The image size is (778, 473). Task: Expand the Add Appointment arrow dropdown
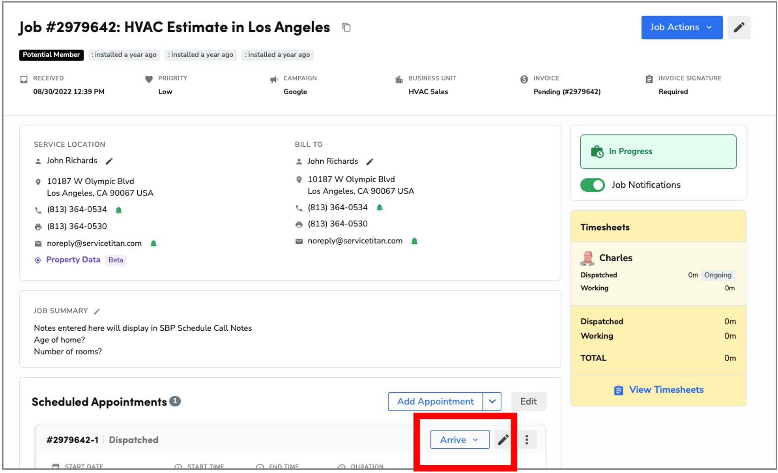492,401
